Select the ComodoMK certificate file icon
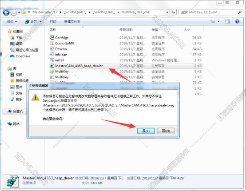The width and height of the screenshot is (246, 191). point(52,43)
